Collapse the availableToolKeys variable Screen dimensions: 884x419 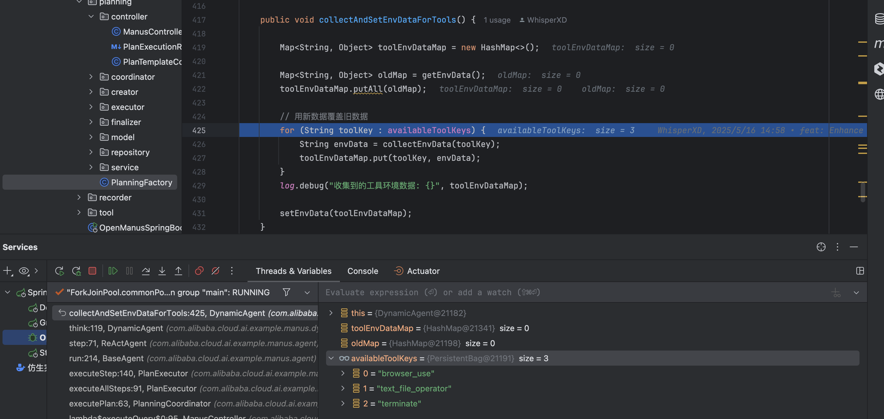pyautogui.click(x=331, y=358)
